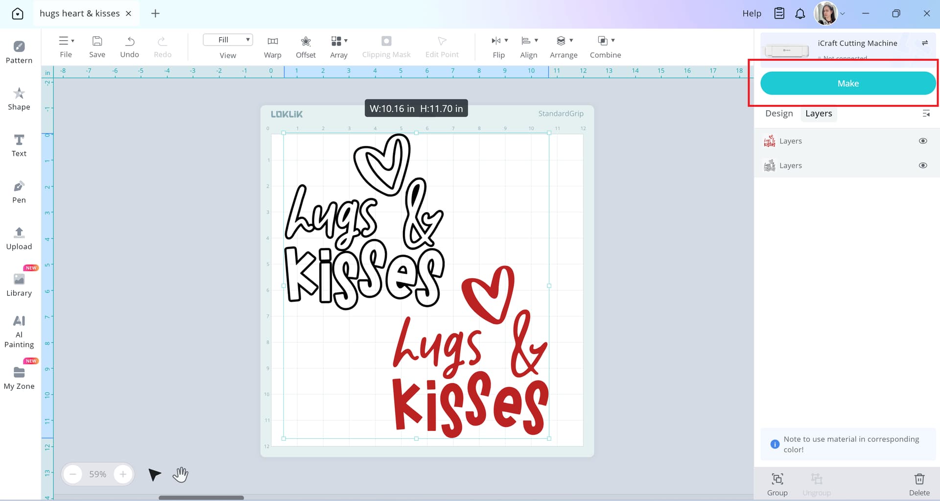Hide the red hugs & kisses layer
Image resolution: width=940 pixels, height=501 pixels.
pyautogui.click(x=922, y=141)
